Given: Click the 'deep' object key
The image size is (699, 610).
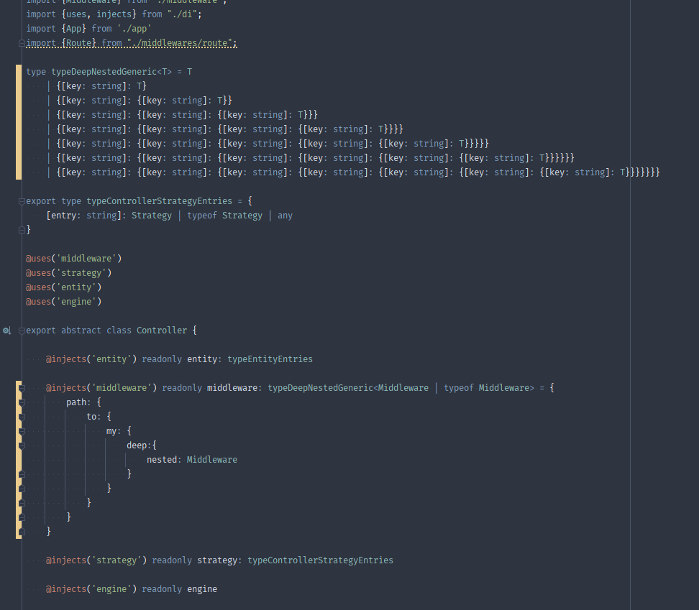Looking at the screenshot, I should pos(137,445).
